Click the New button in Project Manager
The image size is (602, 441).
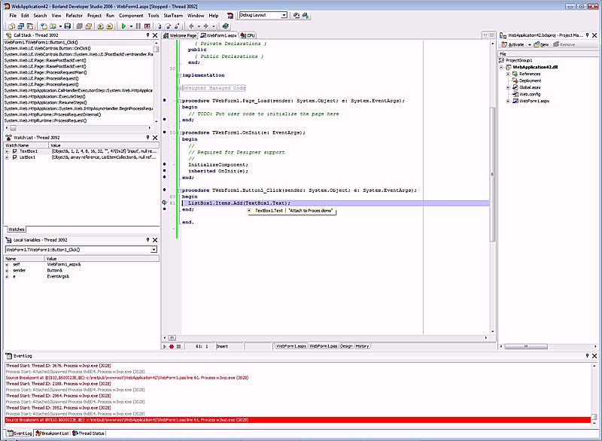click(x=541, y=45)
